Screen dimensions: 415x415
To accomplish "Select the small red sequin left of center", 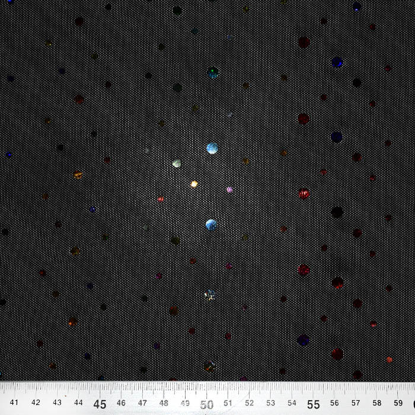I will click(x=161, y=199).
